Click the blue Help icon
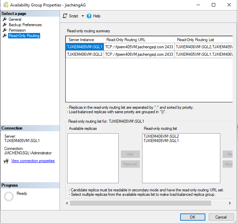The image size is (238, 223). click(89, 16)
